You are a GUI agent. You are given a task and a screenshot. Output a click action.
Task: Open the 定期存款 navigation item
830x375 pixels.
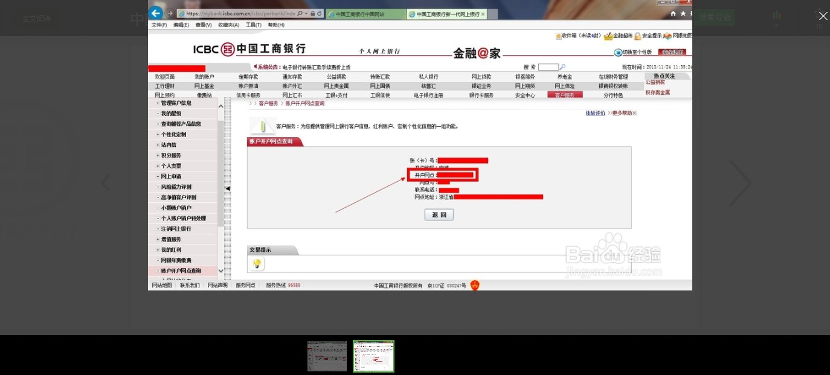[x=248, y=77]
